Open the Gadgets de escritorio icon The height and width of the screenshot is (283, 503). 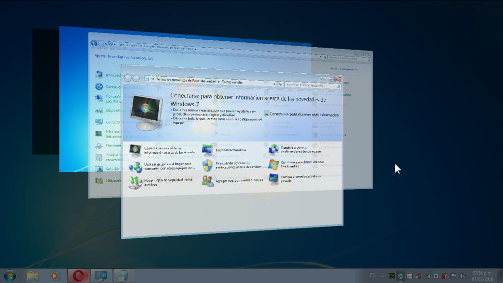pos(99,122)
